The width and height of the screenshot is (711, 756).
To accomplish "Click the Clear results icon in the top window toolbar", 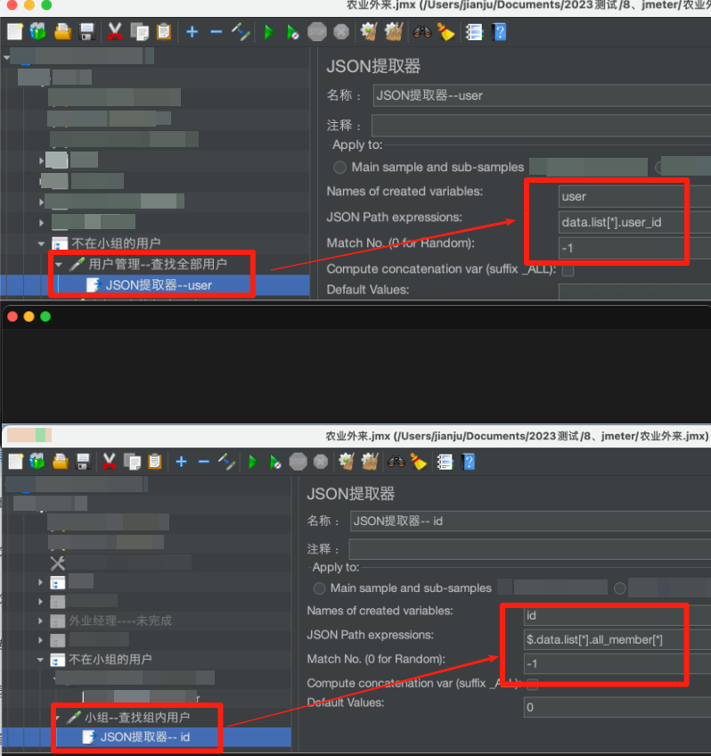I will pos(369,32).
